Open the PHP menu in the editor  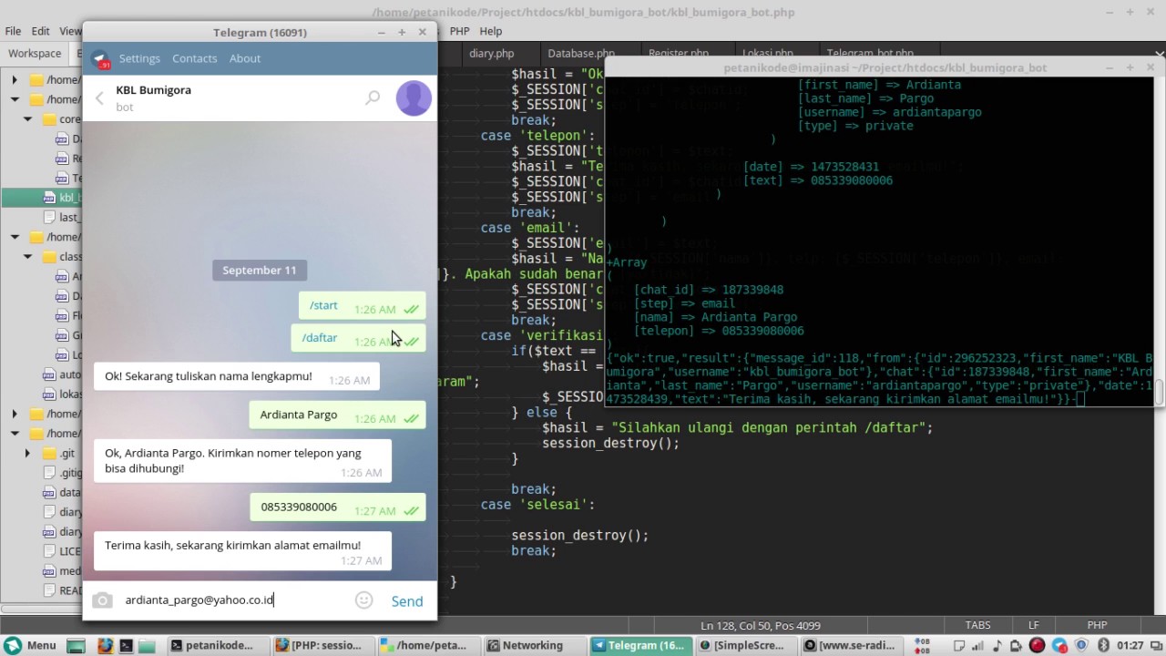[x=459, y=31]
